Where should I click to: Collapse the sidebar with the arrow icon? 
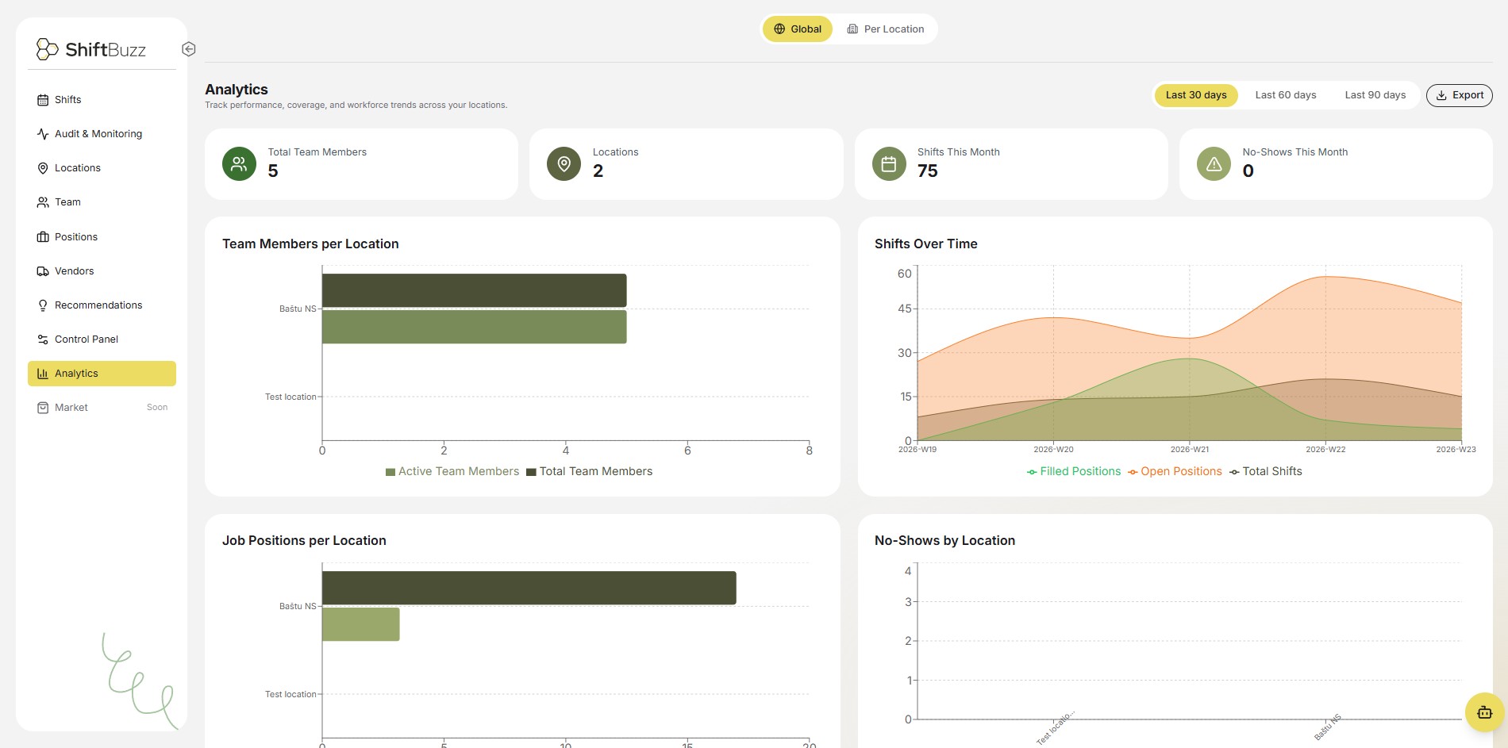pos(189,49)
